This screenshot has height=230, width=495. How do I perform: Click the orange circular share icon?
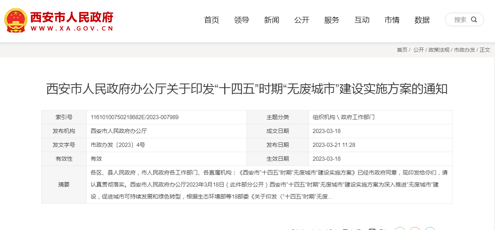pyautogui.click(x=415, y=228)
